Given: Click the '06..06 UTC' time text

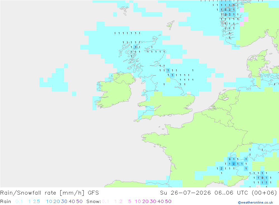Looking at the screenshot, I should coord(232,193).
